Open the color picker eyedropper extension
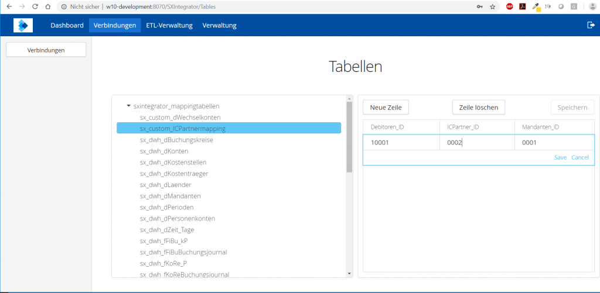600x293 pixels. 536,6
